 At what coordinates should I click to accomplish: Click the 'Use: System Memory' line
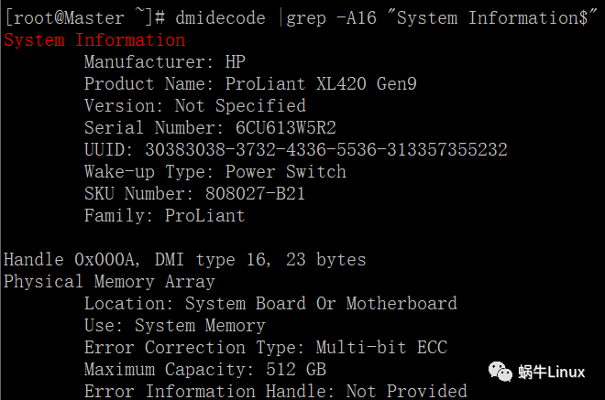[x=175, y=326]
